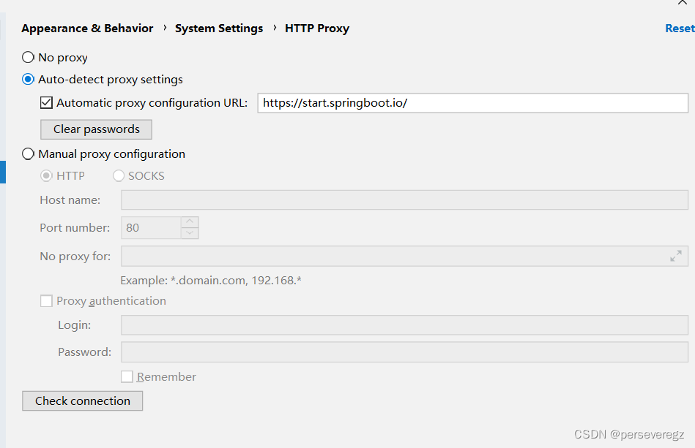Select the SOCKS proxy type
Screen dimensions: 695x448
[118, 175]
